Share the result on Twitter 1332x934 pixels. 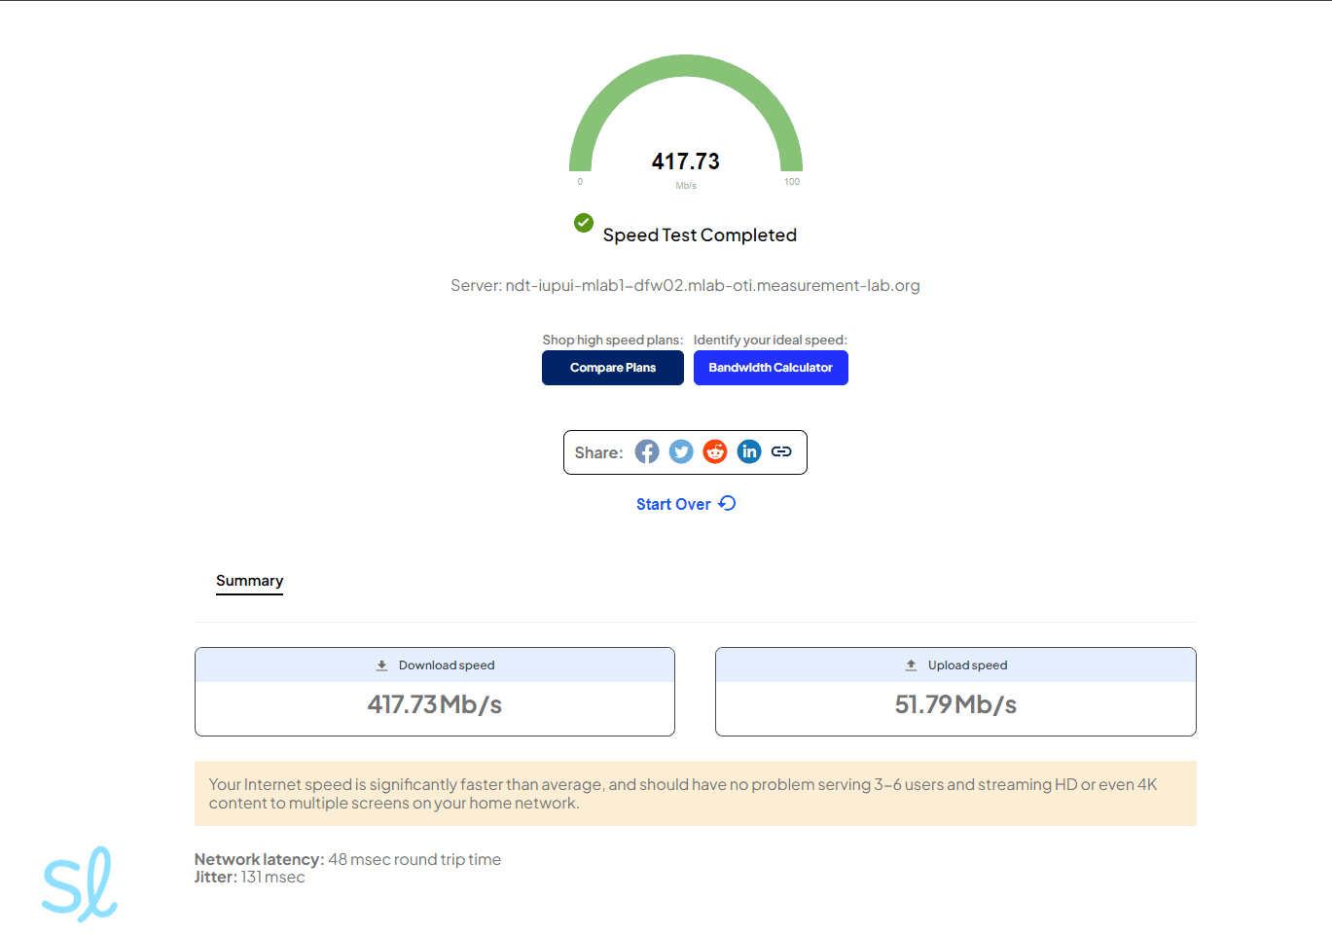click(x=681, y=451)
